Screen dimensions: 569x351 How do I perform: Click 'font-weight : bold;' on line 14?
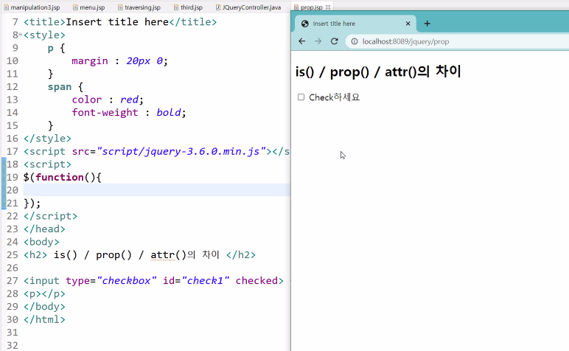pos(129,113)
